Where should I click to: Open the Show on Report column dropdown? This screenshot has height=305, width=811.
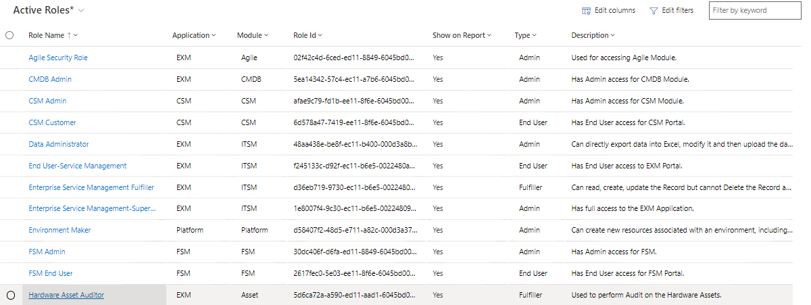point(489,35)
